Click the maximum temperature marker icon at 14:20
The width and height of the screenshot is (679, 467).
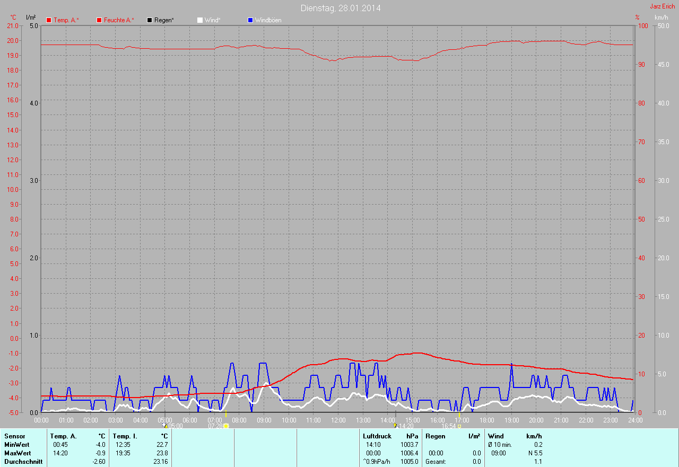(x=395, y=425)
